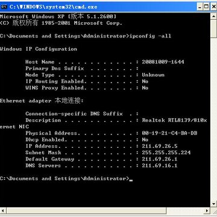Click the Physical Address 00-19-21-C4-BA-DB
This screenshot has width=217, height=217.
pyautogui.click(x=169, y=133)
